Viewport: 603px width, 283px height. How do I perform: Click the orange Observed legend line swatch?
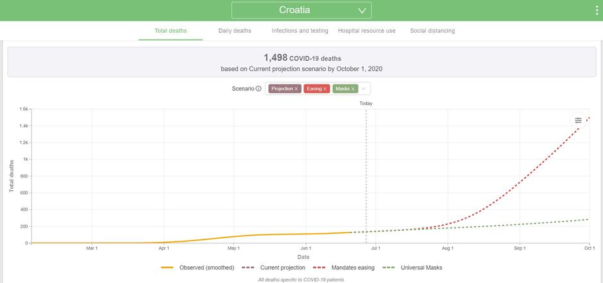pyautogui.click(x=167, y=267)
